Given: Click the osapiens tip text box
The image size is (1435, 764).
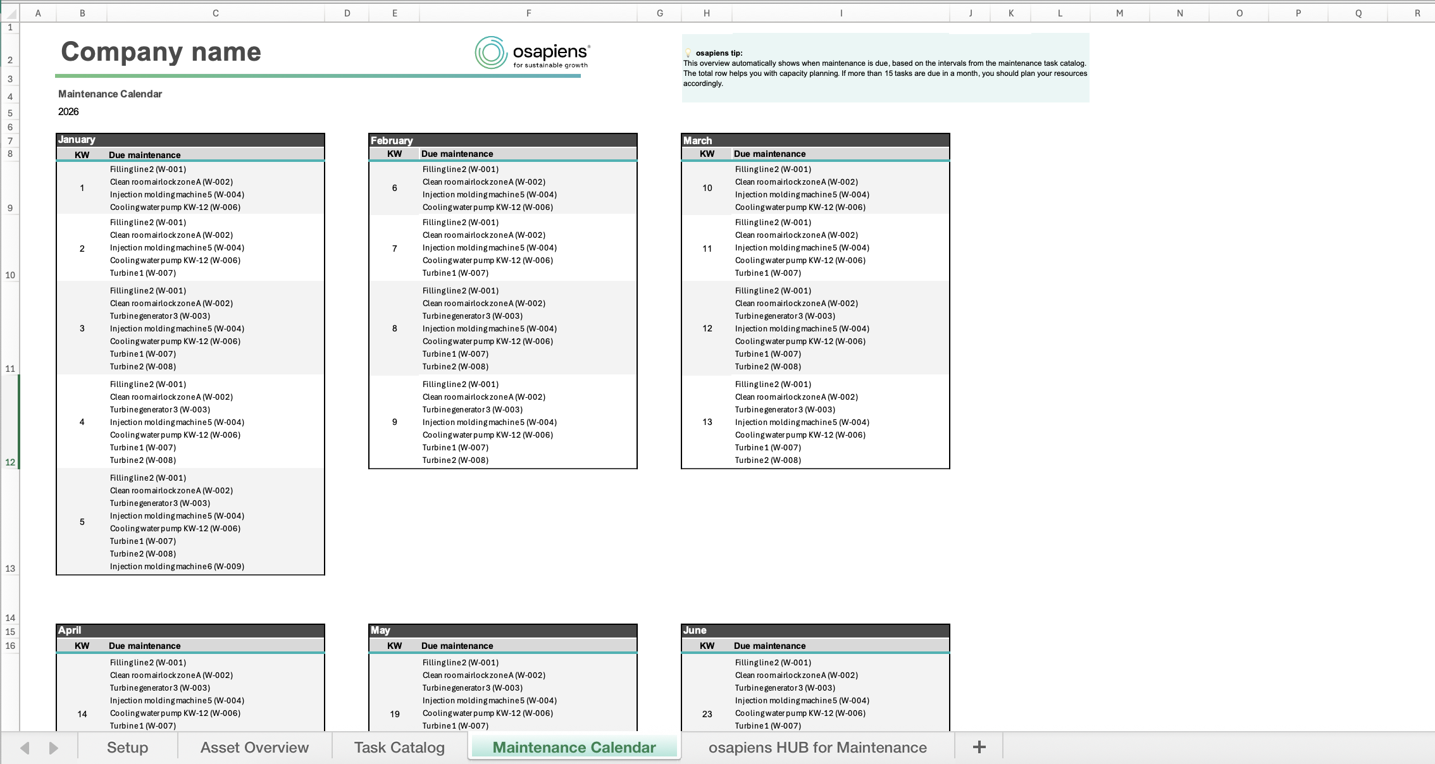Looking at the screenshot, I should pos(885,68).
